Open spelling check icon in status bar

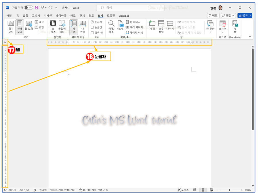pyautogui.click(x=34, y=190)
